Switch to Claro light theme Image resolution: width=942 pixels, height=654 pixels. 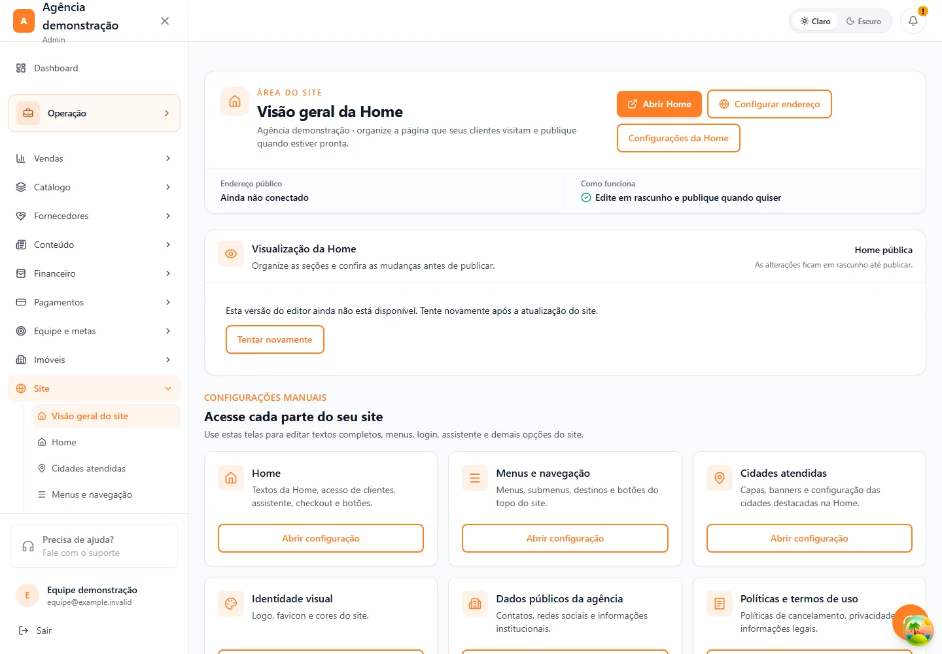(815, 21)
